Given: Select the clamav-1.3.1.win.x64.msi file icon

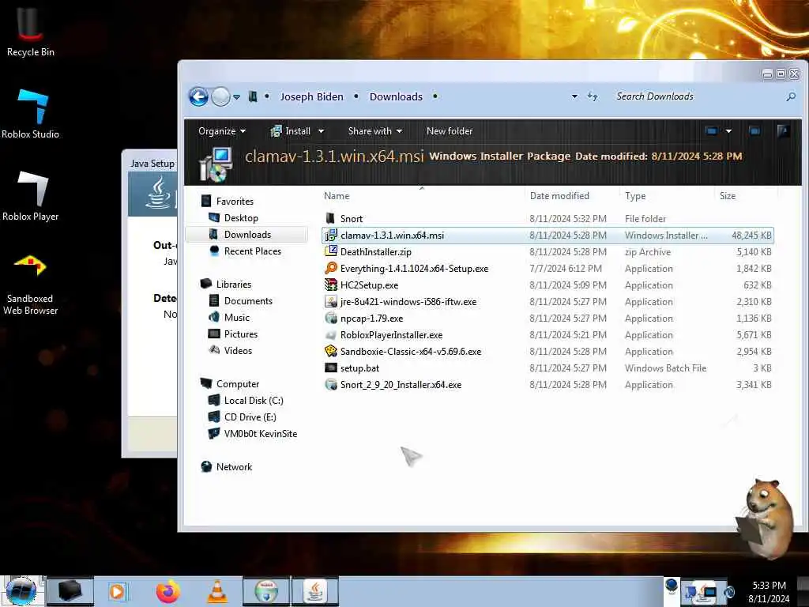Looking at the screenshot, I should point(331,235).
